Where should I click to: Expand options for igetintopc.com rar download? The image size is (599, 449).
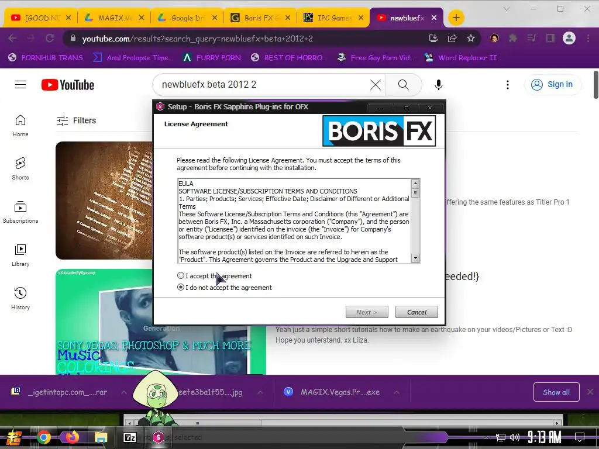click(124, 392)
